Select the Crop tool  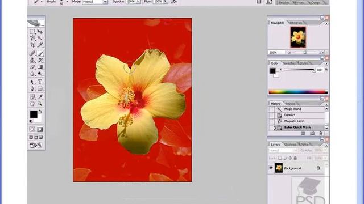32,45
